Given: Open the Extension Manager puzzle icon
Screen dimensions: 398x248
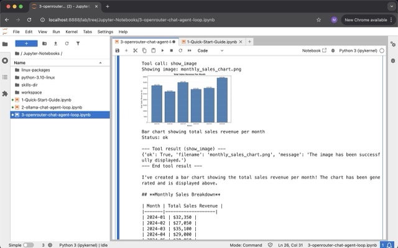Looking at the screenshot, I should point(5,94).
